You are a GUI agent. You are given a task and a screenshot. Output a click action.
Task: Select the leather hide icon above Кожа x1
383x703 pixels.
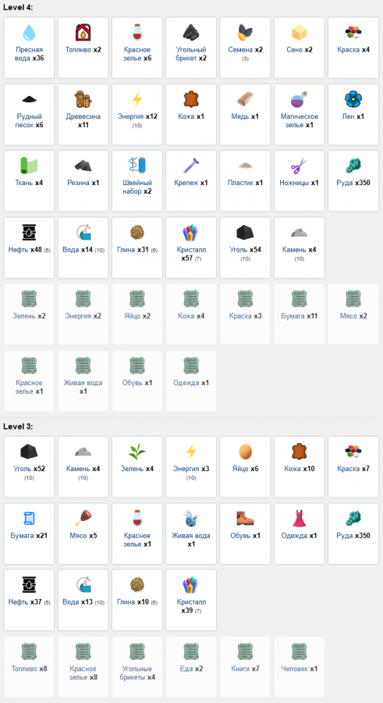tap(191, 99)
